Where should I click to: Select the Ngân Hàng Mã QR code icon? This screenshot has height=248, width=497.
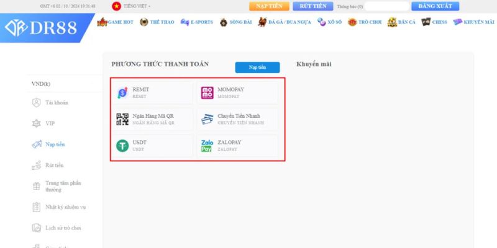click(122, 119)
